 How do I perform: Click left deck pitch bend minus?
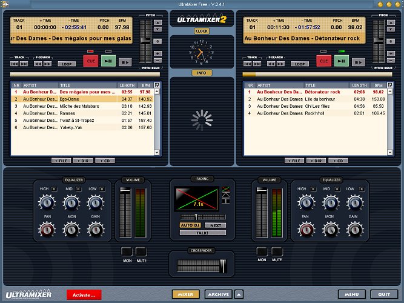157,61
